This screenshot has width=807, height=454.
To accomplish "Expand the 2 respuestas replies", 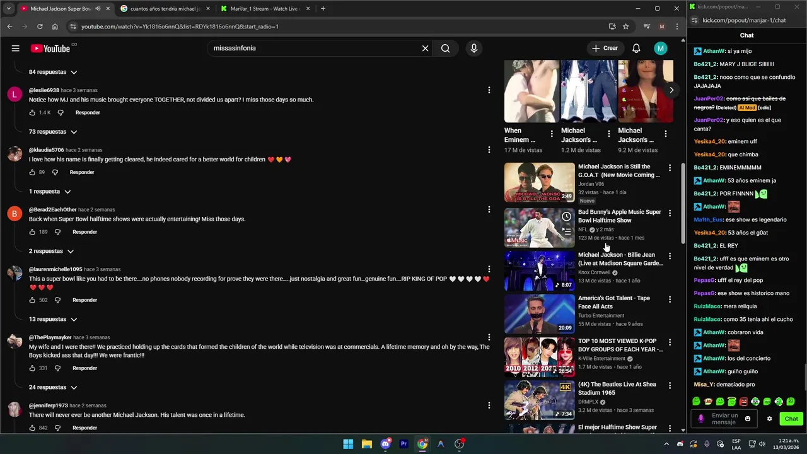I will [x=51, y=252].
